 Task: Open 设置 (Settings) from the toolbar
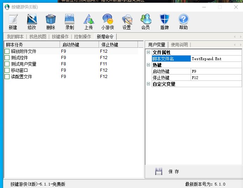click(127, 19)
